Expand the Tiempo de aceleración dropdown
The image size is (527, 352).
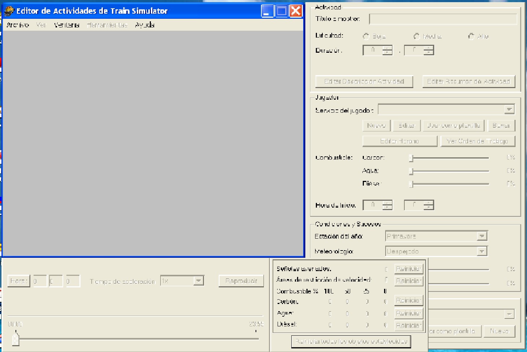tap(199, 281)
